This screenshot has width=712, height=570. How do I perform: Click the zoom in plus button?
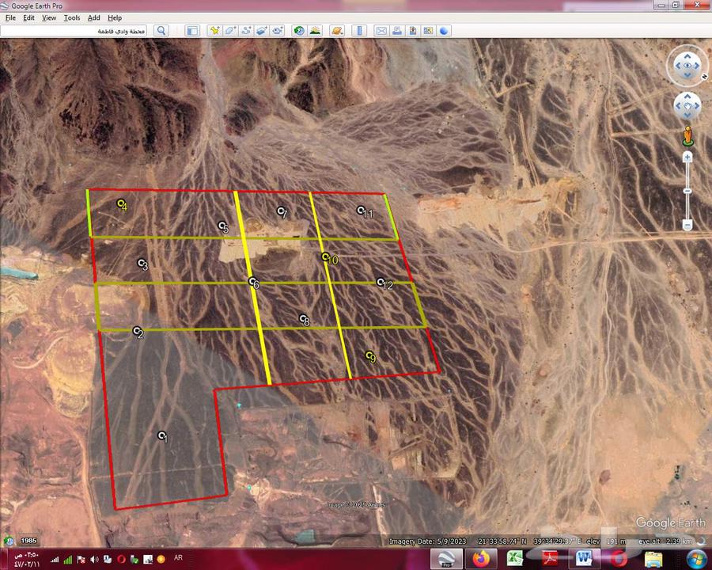point(687,158)
